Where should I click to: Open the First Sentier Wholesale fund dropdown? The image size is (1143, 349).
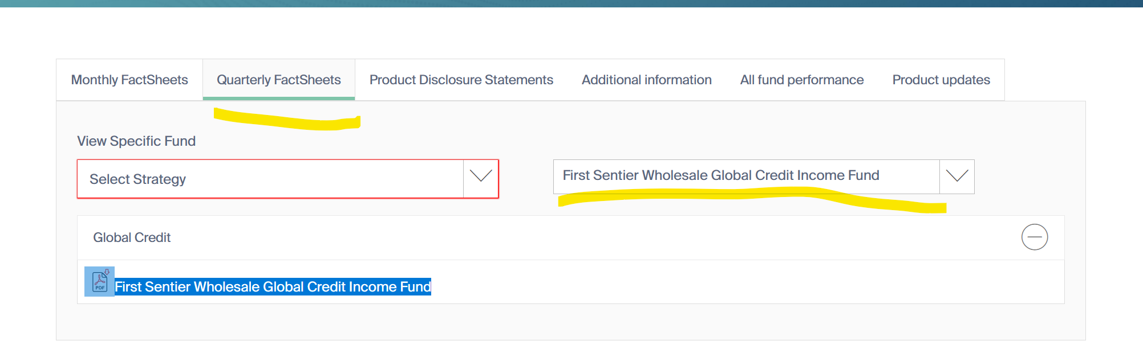pyautogui.click(x=746, y=176)
